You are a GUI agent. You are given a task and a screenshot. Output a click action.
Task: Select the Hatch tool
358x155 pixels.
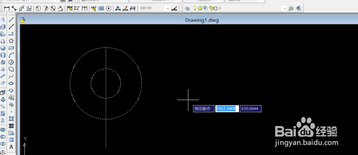point(11,119)
